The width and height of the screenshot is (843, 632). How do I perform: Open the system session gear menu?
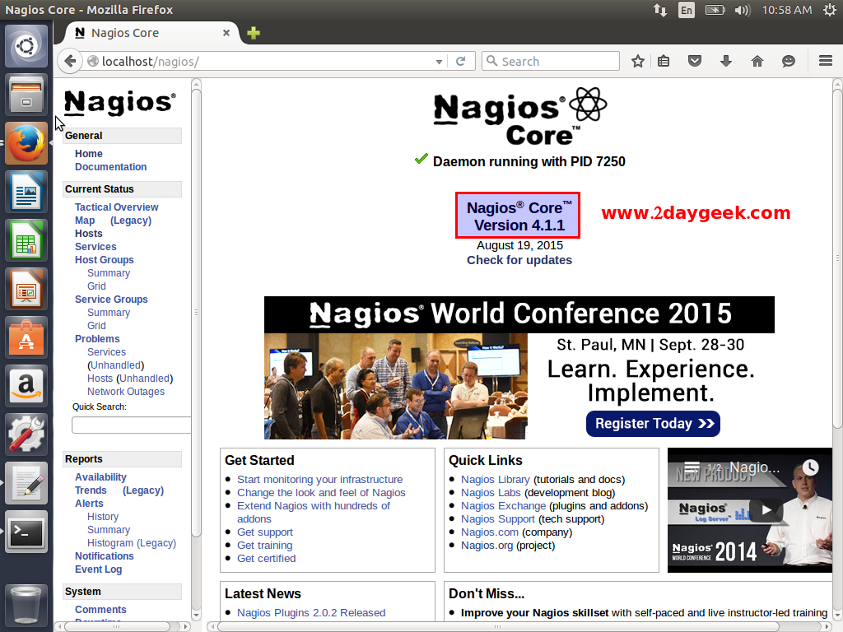click(830, 10)
